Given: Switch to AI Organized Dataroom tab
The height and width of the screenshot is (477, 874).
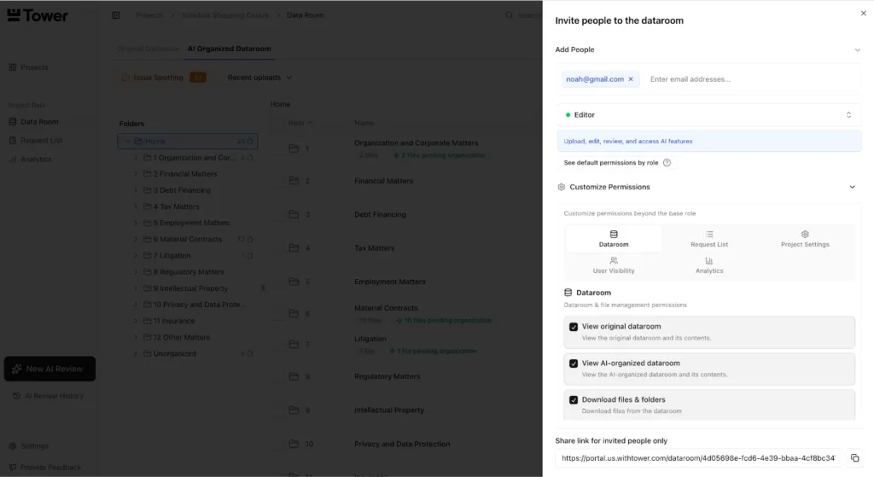Looking at the screenshot, I should 229,49.
